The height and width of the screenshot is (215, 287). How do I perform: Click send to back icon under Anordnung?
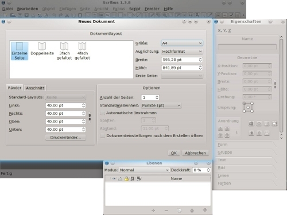coord(227,135)
